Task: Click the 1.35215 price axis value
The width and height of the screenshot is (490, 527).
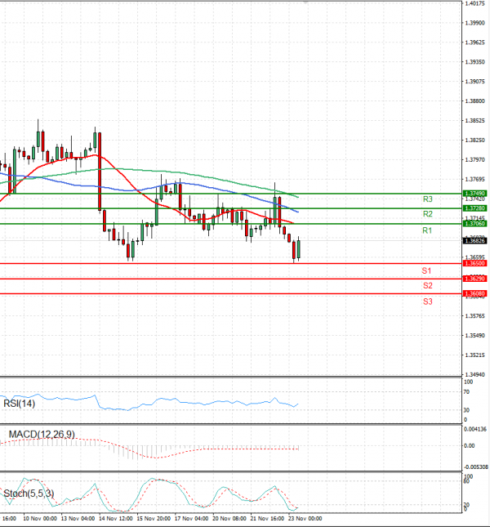Action: 474,355
